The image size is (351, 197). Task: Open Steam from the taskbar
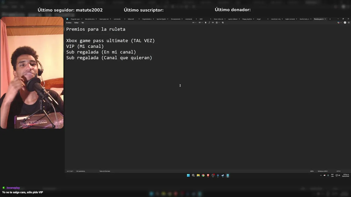point(223,175)
